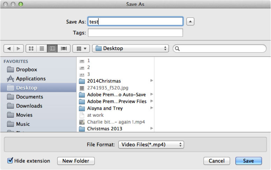Switch to icon view mode

tap(31, 48)
